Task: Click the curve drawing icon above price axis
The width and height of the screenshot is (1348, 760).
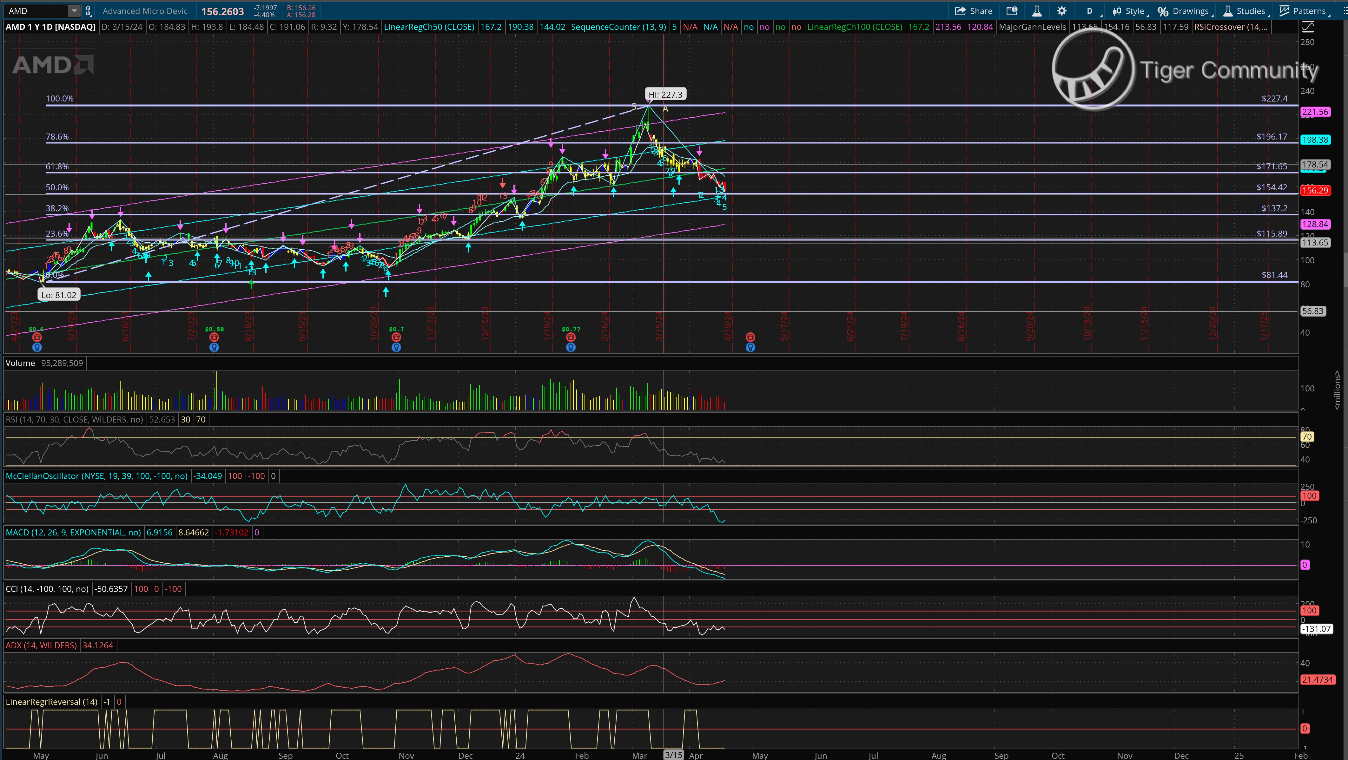Action: point(1308,27)
